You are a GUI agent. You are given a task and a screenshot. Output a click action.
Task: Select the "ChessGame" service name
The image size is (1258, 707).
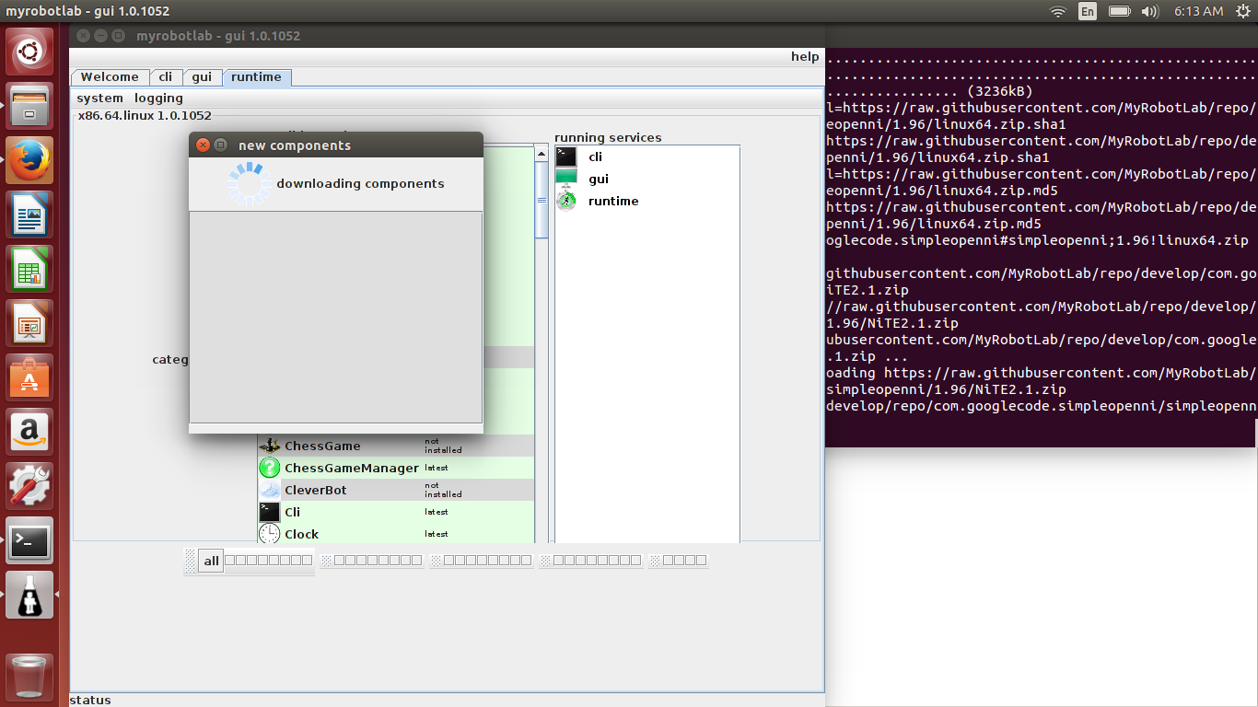click(x=322, y=446)
